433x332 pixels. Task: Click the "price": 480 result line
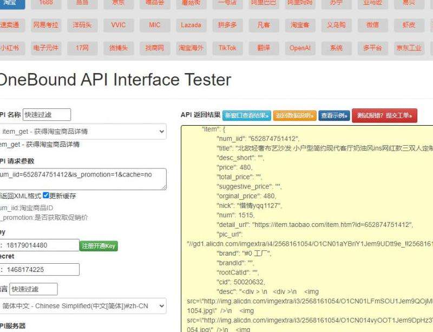tap(234, 167)
